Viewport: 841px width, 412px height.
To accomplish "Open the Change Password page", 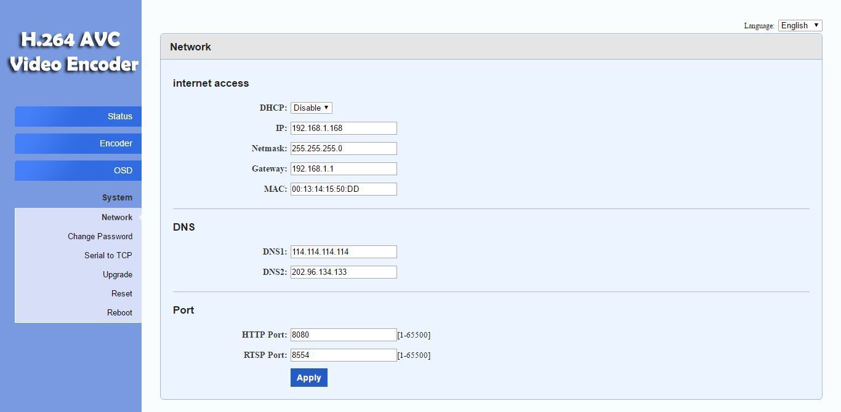I will point(100,236).
